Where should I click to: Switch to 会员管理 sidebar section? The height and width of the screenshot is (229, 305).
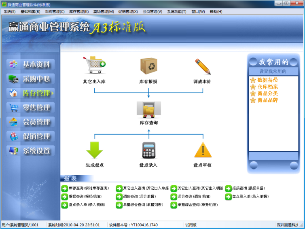tap(31, 122)
